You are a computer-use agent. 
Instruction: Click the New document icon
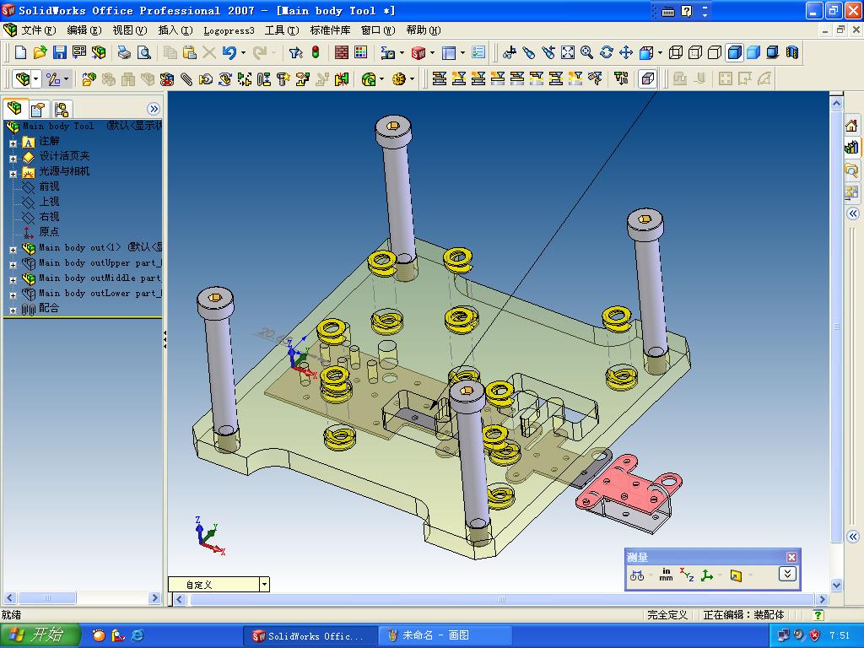pyautogui.click(x=20, y=52)
